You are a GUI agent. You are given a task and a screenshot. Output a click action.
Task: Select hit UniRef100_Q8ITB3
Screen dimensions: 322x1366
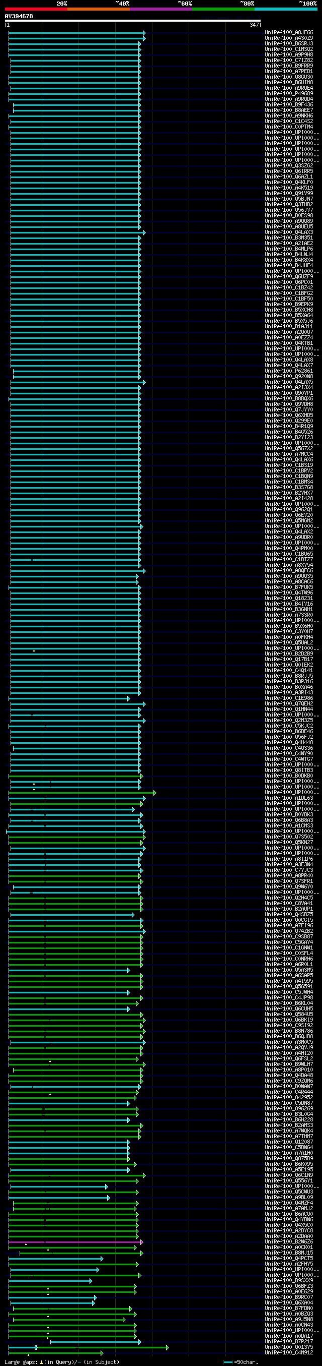[289, 770]
